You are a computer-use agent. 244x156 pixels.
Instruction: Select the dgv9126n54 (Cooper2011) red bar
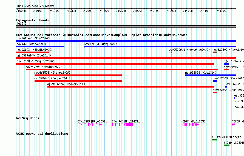click(131, 87)
